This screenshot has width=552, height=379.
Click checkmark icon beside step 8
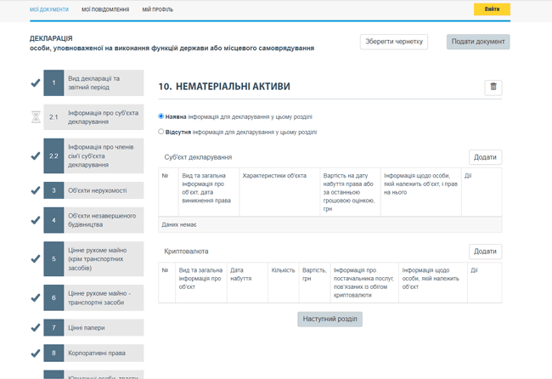36,353
